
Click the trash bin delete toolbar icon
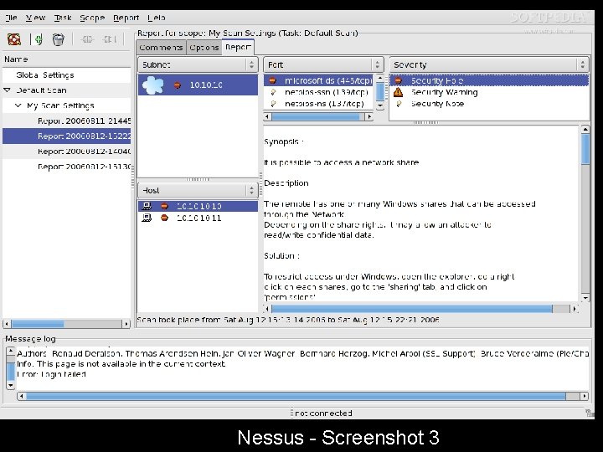coord(58,39)
